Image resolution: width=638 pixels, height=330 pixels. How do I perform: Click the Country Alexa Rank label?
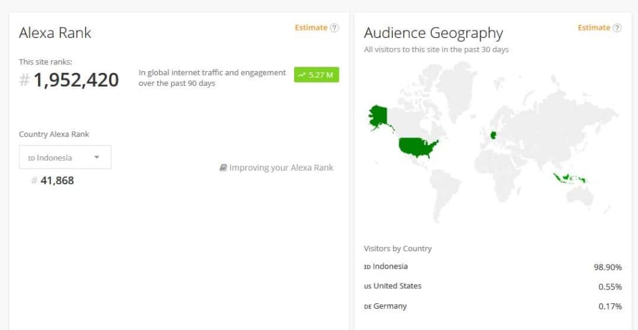(x=54, y=134)
